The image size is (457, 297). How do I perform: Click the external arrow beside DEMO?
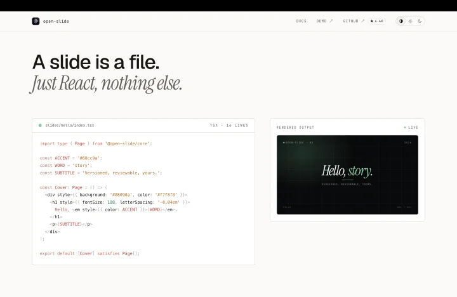(x=331, y=21)
